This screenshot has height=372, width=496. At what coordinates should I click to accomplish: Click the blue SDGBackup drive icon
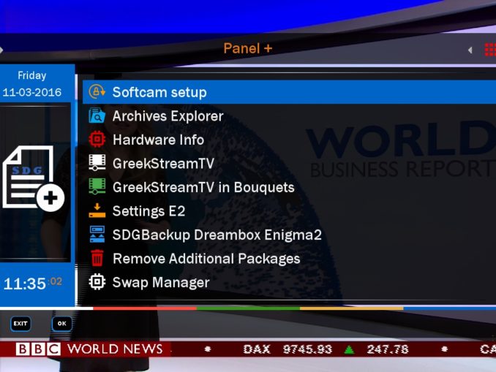[97, 234]
